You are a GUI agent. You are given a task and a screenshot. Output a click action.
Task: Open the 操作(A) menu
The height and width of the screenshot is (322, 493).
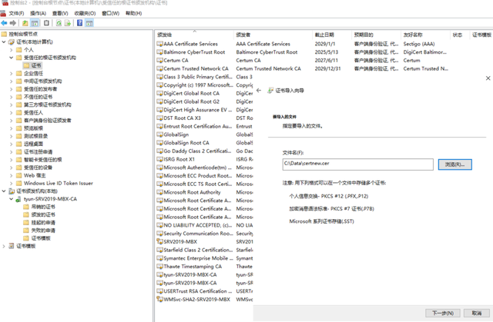point(38,13)
